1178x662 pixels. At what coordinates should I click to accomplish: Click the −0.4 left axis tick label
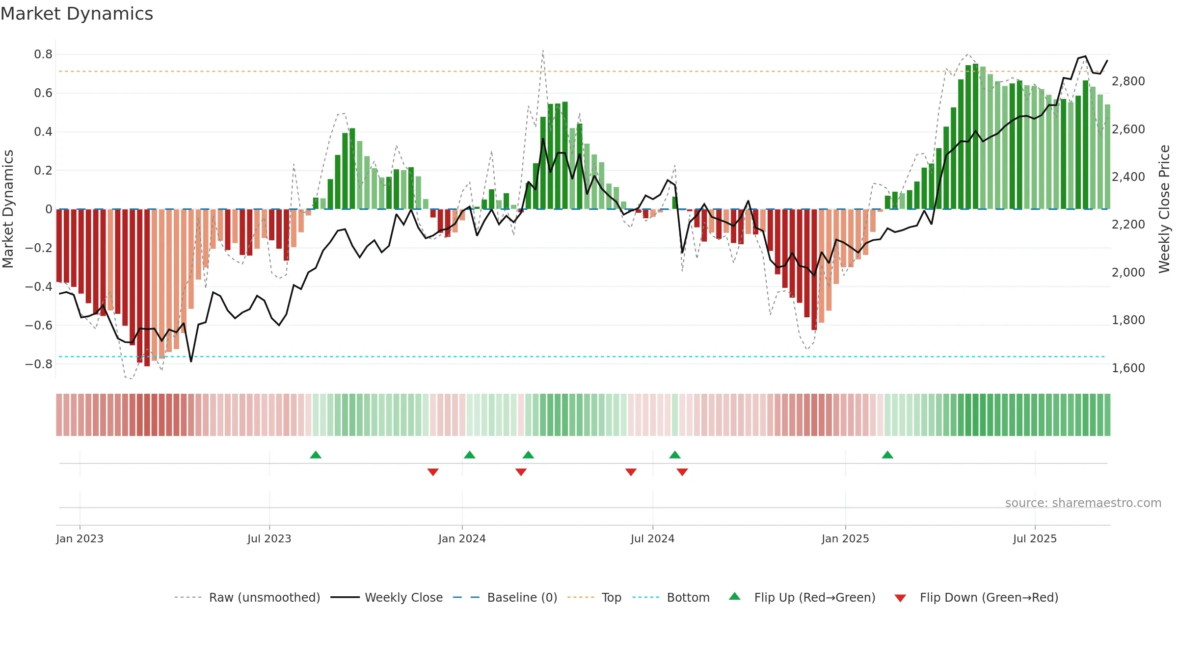tap(39, 287)
